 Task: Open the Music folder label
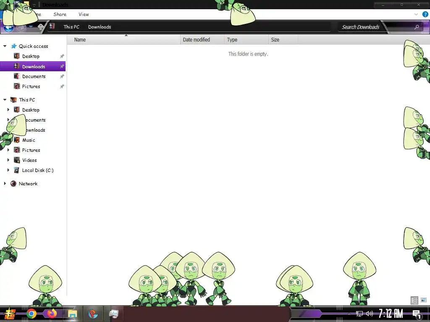(x=29, y=140)
